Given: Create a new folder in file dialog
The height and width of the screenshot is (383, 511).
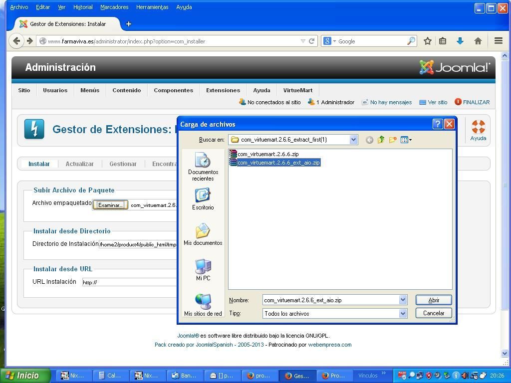Looking at the screenshot, I should pyautogui.click(x=392, y=140).
